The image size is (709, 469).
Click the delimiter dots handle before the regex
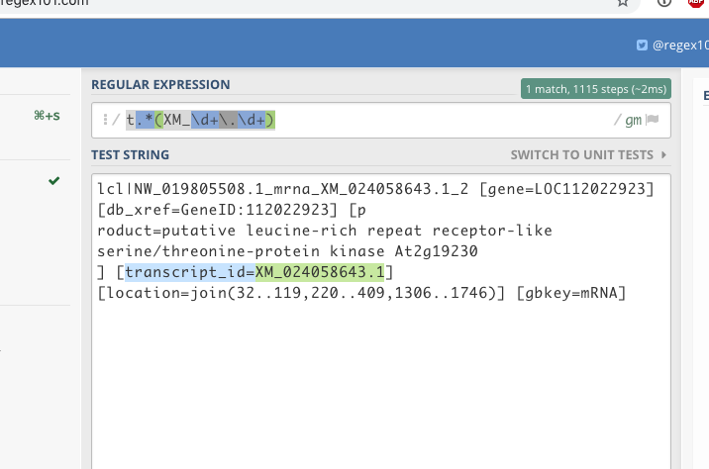105,120
